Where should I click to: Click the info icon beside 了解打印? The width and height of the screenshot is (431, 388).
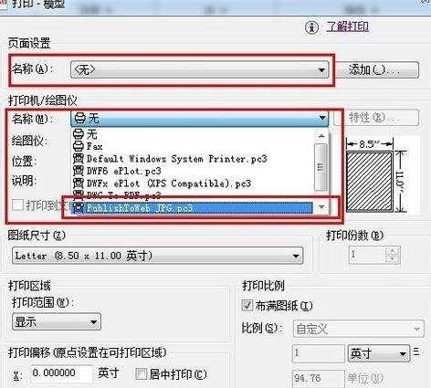(x=311, y=27)
